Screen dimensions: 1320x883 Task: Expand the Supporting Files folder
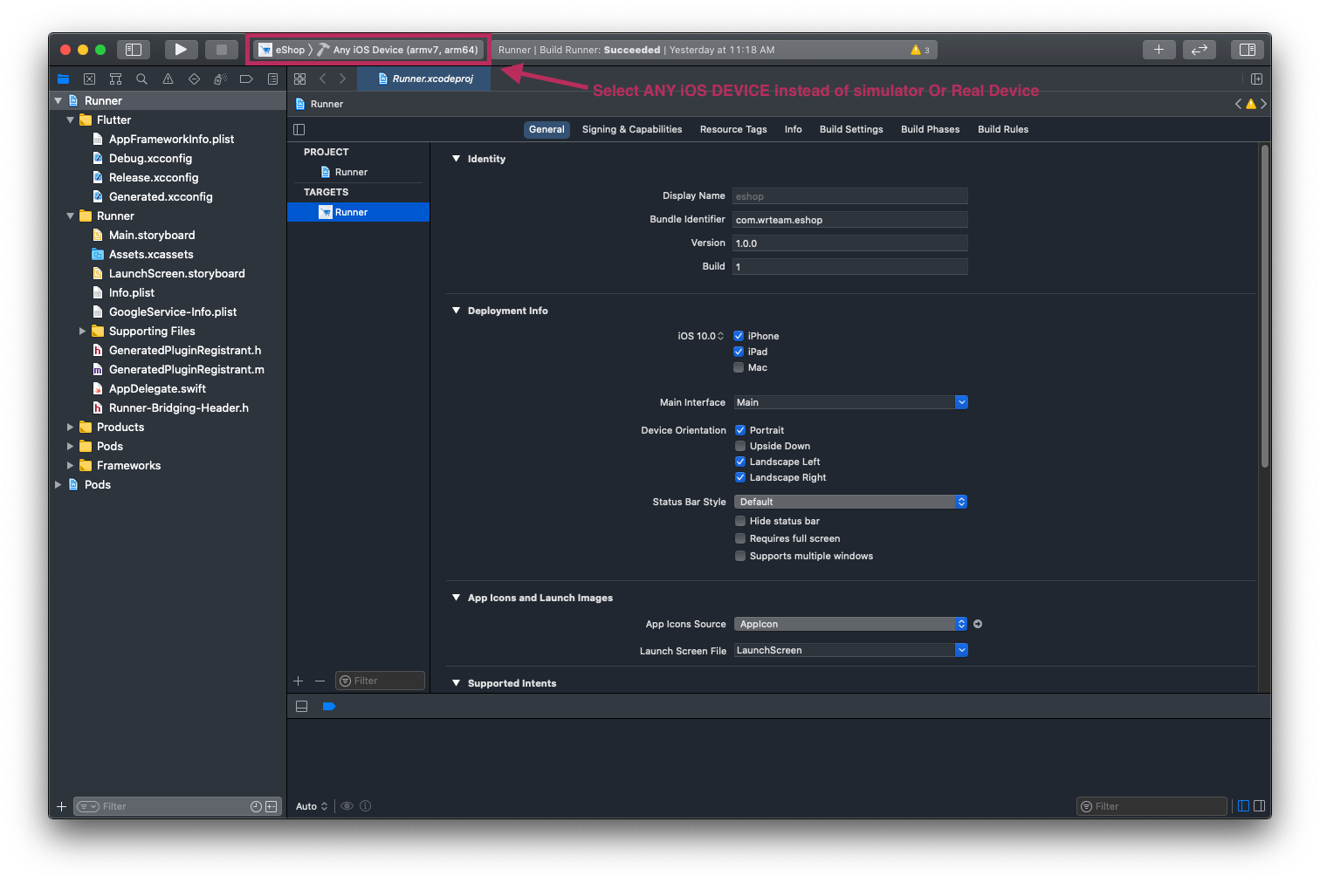[x=83, y=331]
